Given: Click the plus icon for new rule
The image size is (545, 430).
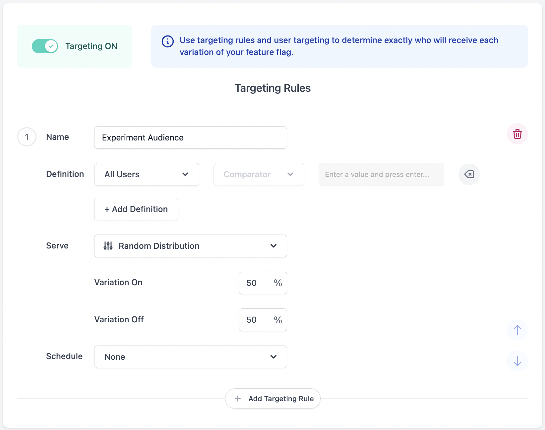Looking at the screenshot, I should tap(238, 399).
